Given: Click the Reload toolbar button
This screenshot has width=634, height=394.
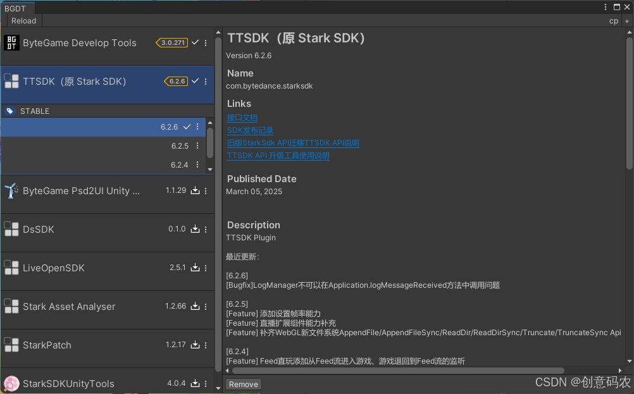Looking at the screenshot, I should (x=23, y=21).
